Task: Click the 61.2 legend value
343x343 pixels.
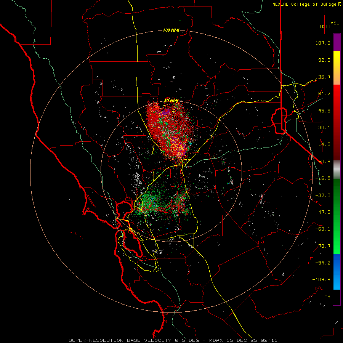Action: coord(324,94)
